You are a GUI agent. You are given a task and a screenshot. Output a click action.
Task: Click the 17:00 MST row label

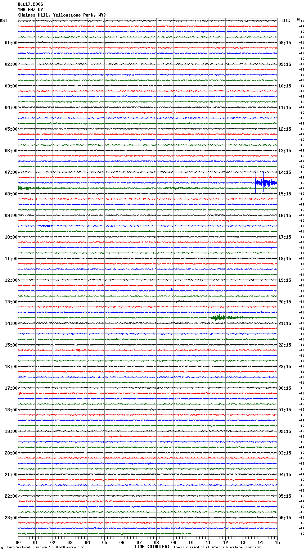11,388
